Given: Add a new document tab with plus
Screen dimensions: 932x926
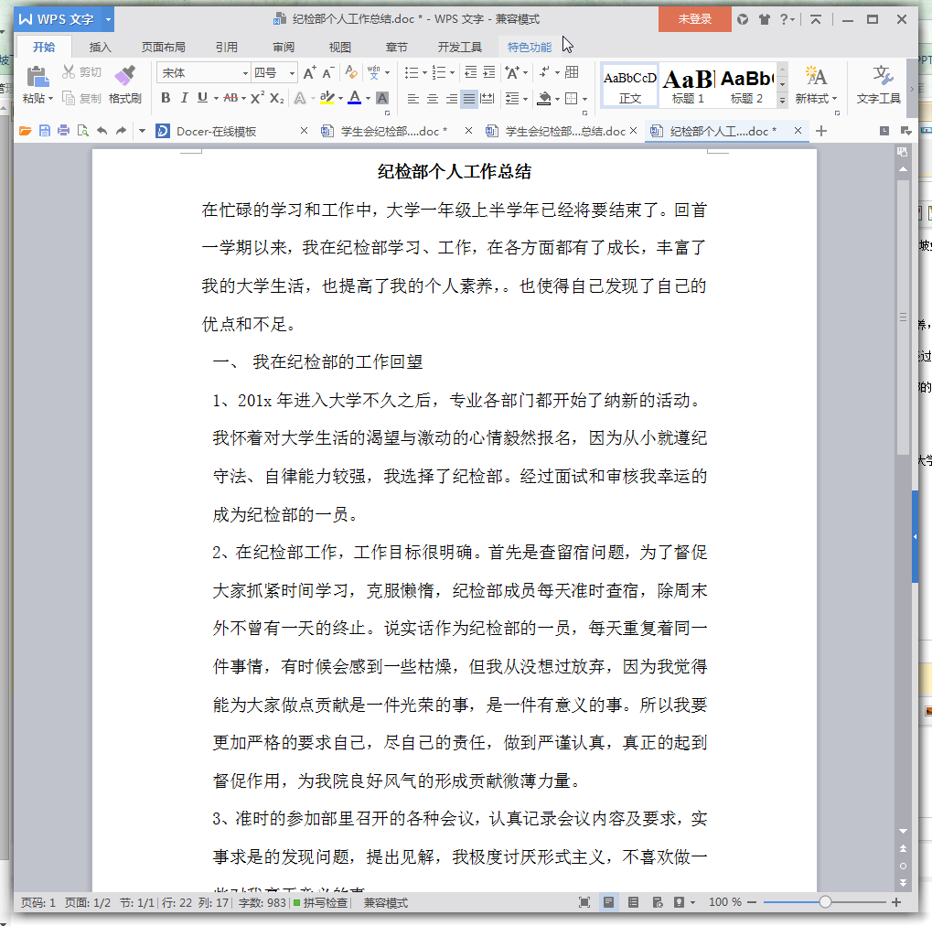Looking at the screenshot, I should click(x=821, y=131).
